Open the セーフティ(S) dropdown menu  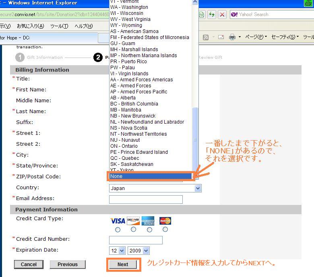[x=285, y=37]
